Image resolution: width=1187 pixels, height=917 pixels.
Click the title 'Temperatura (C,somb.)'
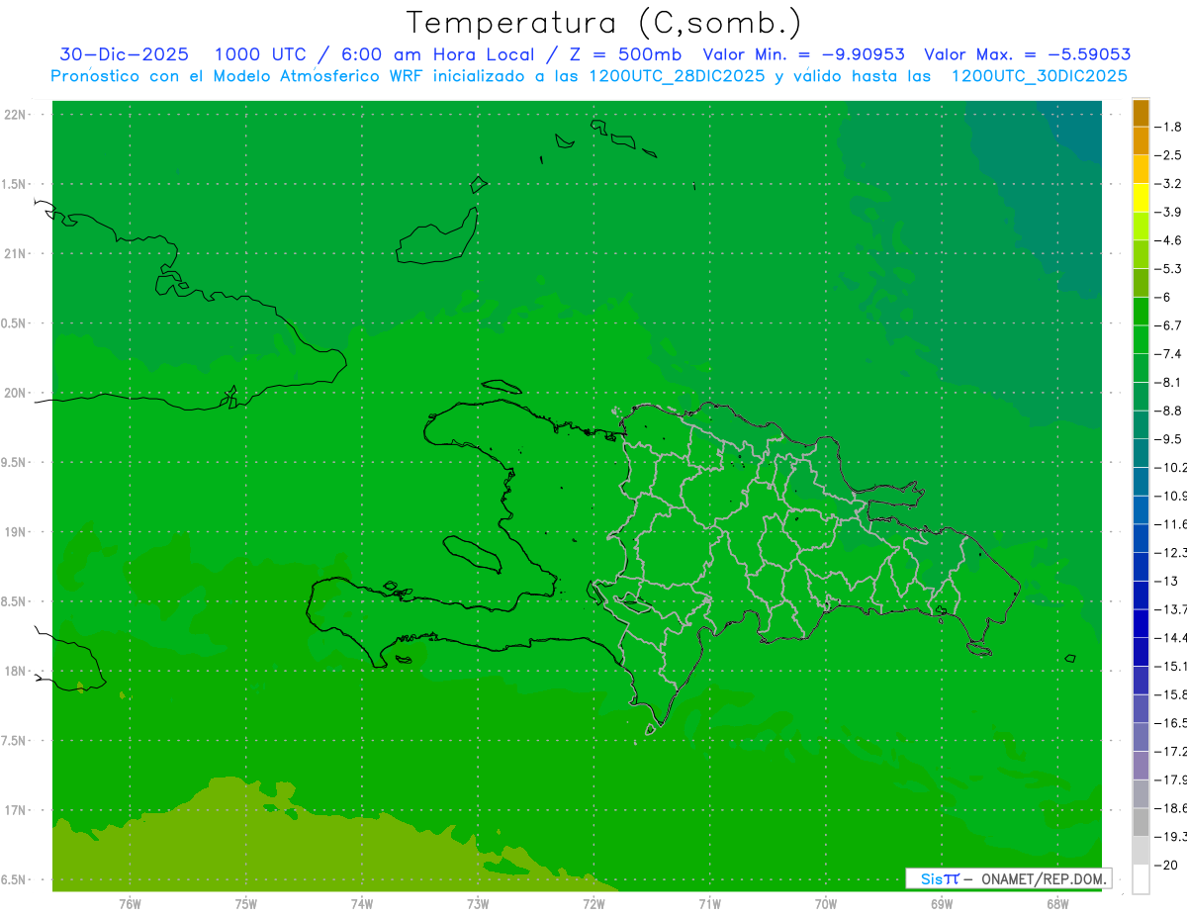603,23
